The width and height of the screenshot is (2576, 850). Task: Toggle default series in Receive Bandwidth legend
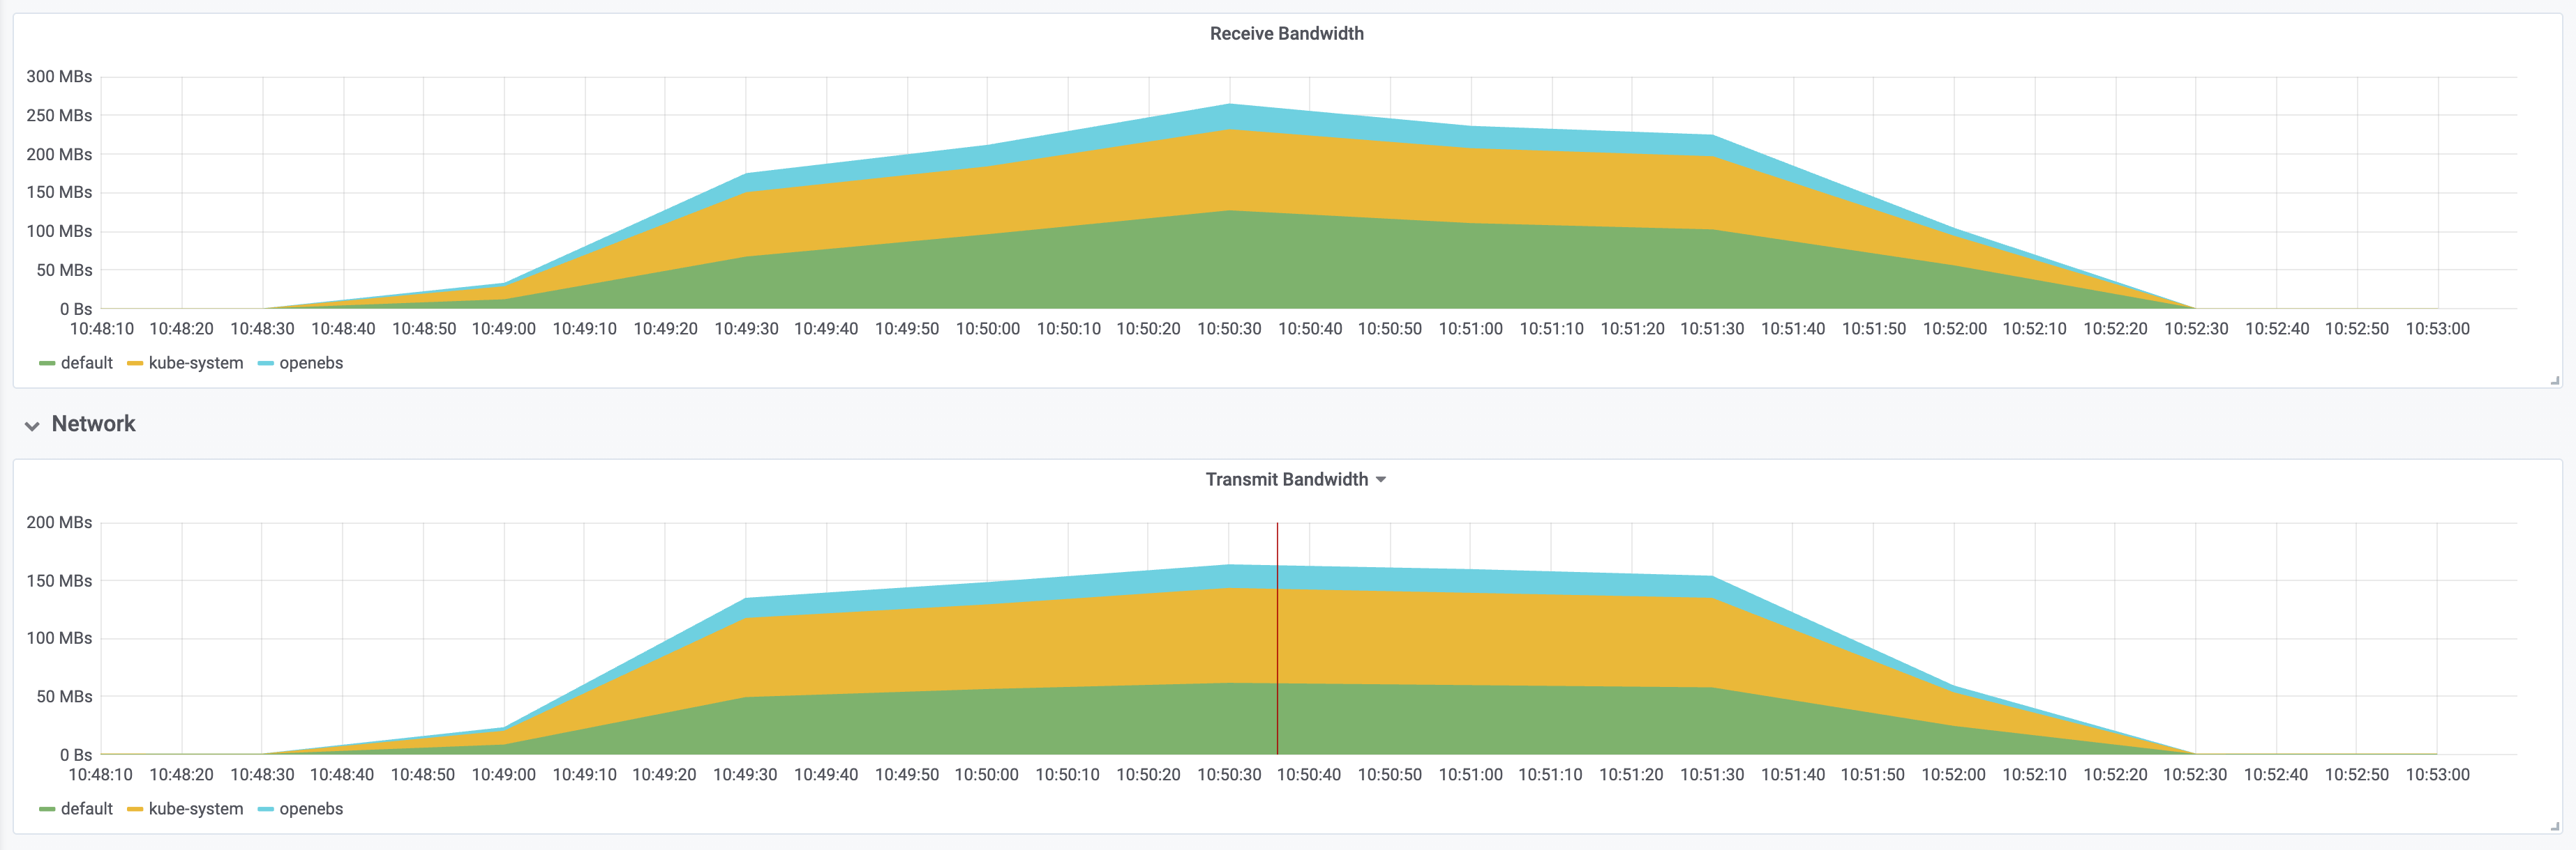coord(86,364)
